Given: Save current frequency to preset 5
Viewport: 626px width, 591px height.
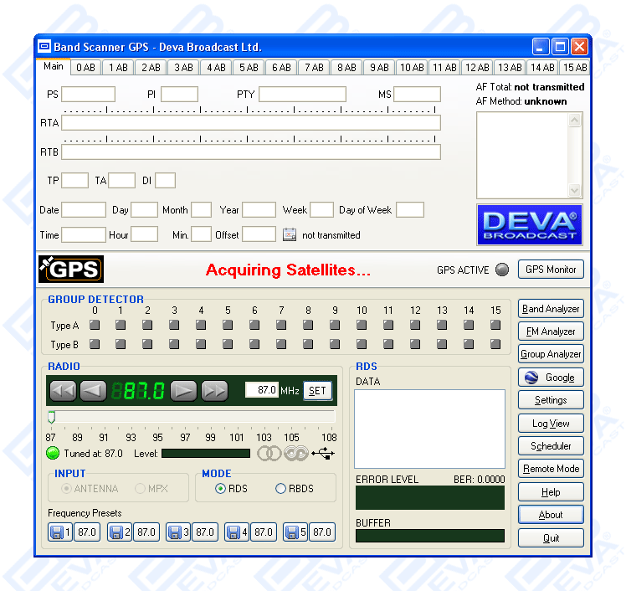Looking at the screenshot, I should coord(295,532).
